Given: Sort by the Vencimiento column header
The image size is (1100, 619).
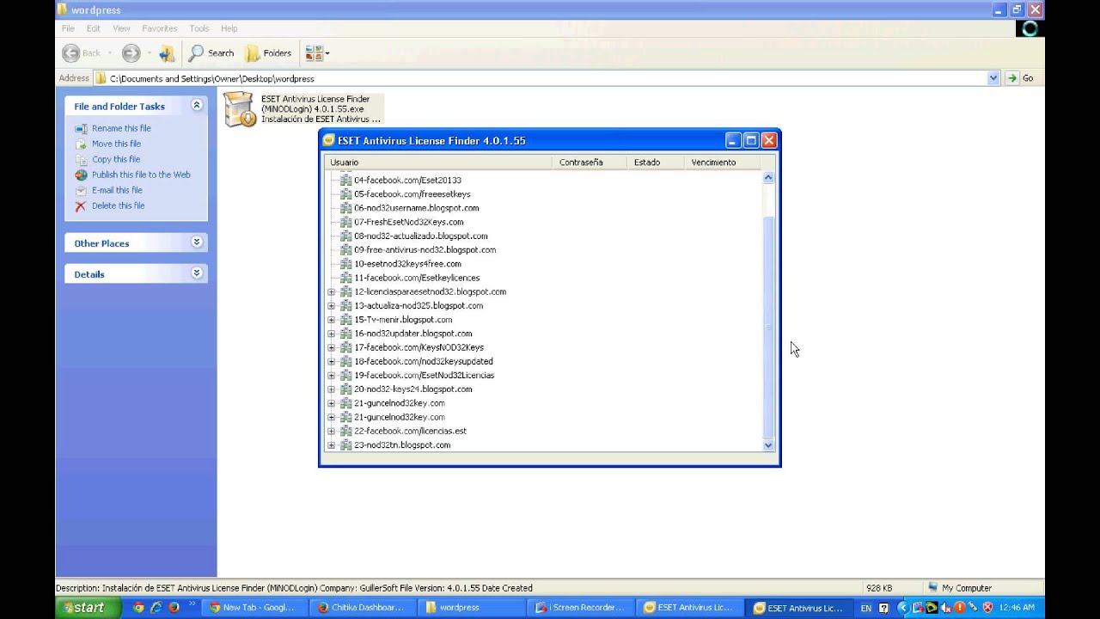Looking at the screenshot, I should [x=722, y=162].
